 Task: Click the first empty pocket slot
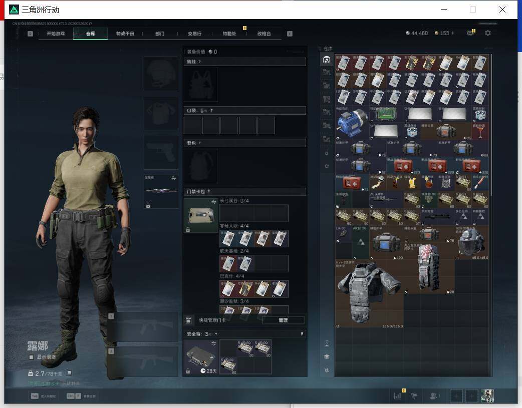point(192,125)
